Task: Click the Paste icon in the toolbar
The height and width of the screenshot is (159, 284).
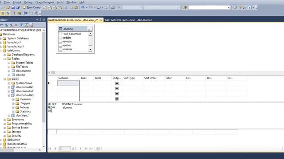Action: pos(76,8)
